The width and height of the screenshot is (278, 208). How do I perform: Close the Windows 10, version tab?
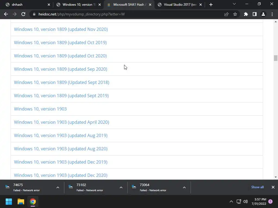pyautogui.click(x=100, y=5)
